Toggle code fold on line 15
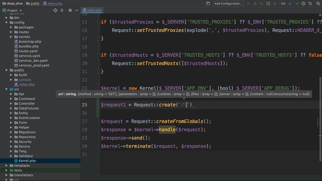Viewport: 322px width, 181px height. click(x=99, y=22)
